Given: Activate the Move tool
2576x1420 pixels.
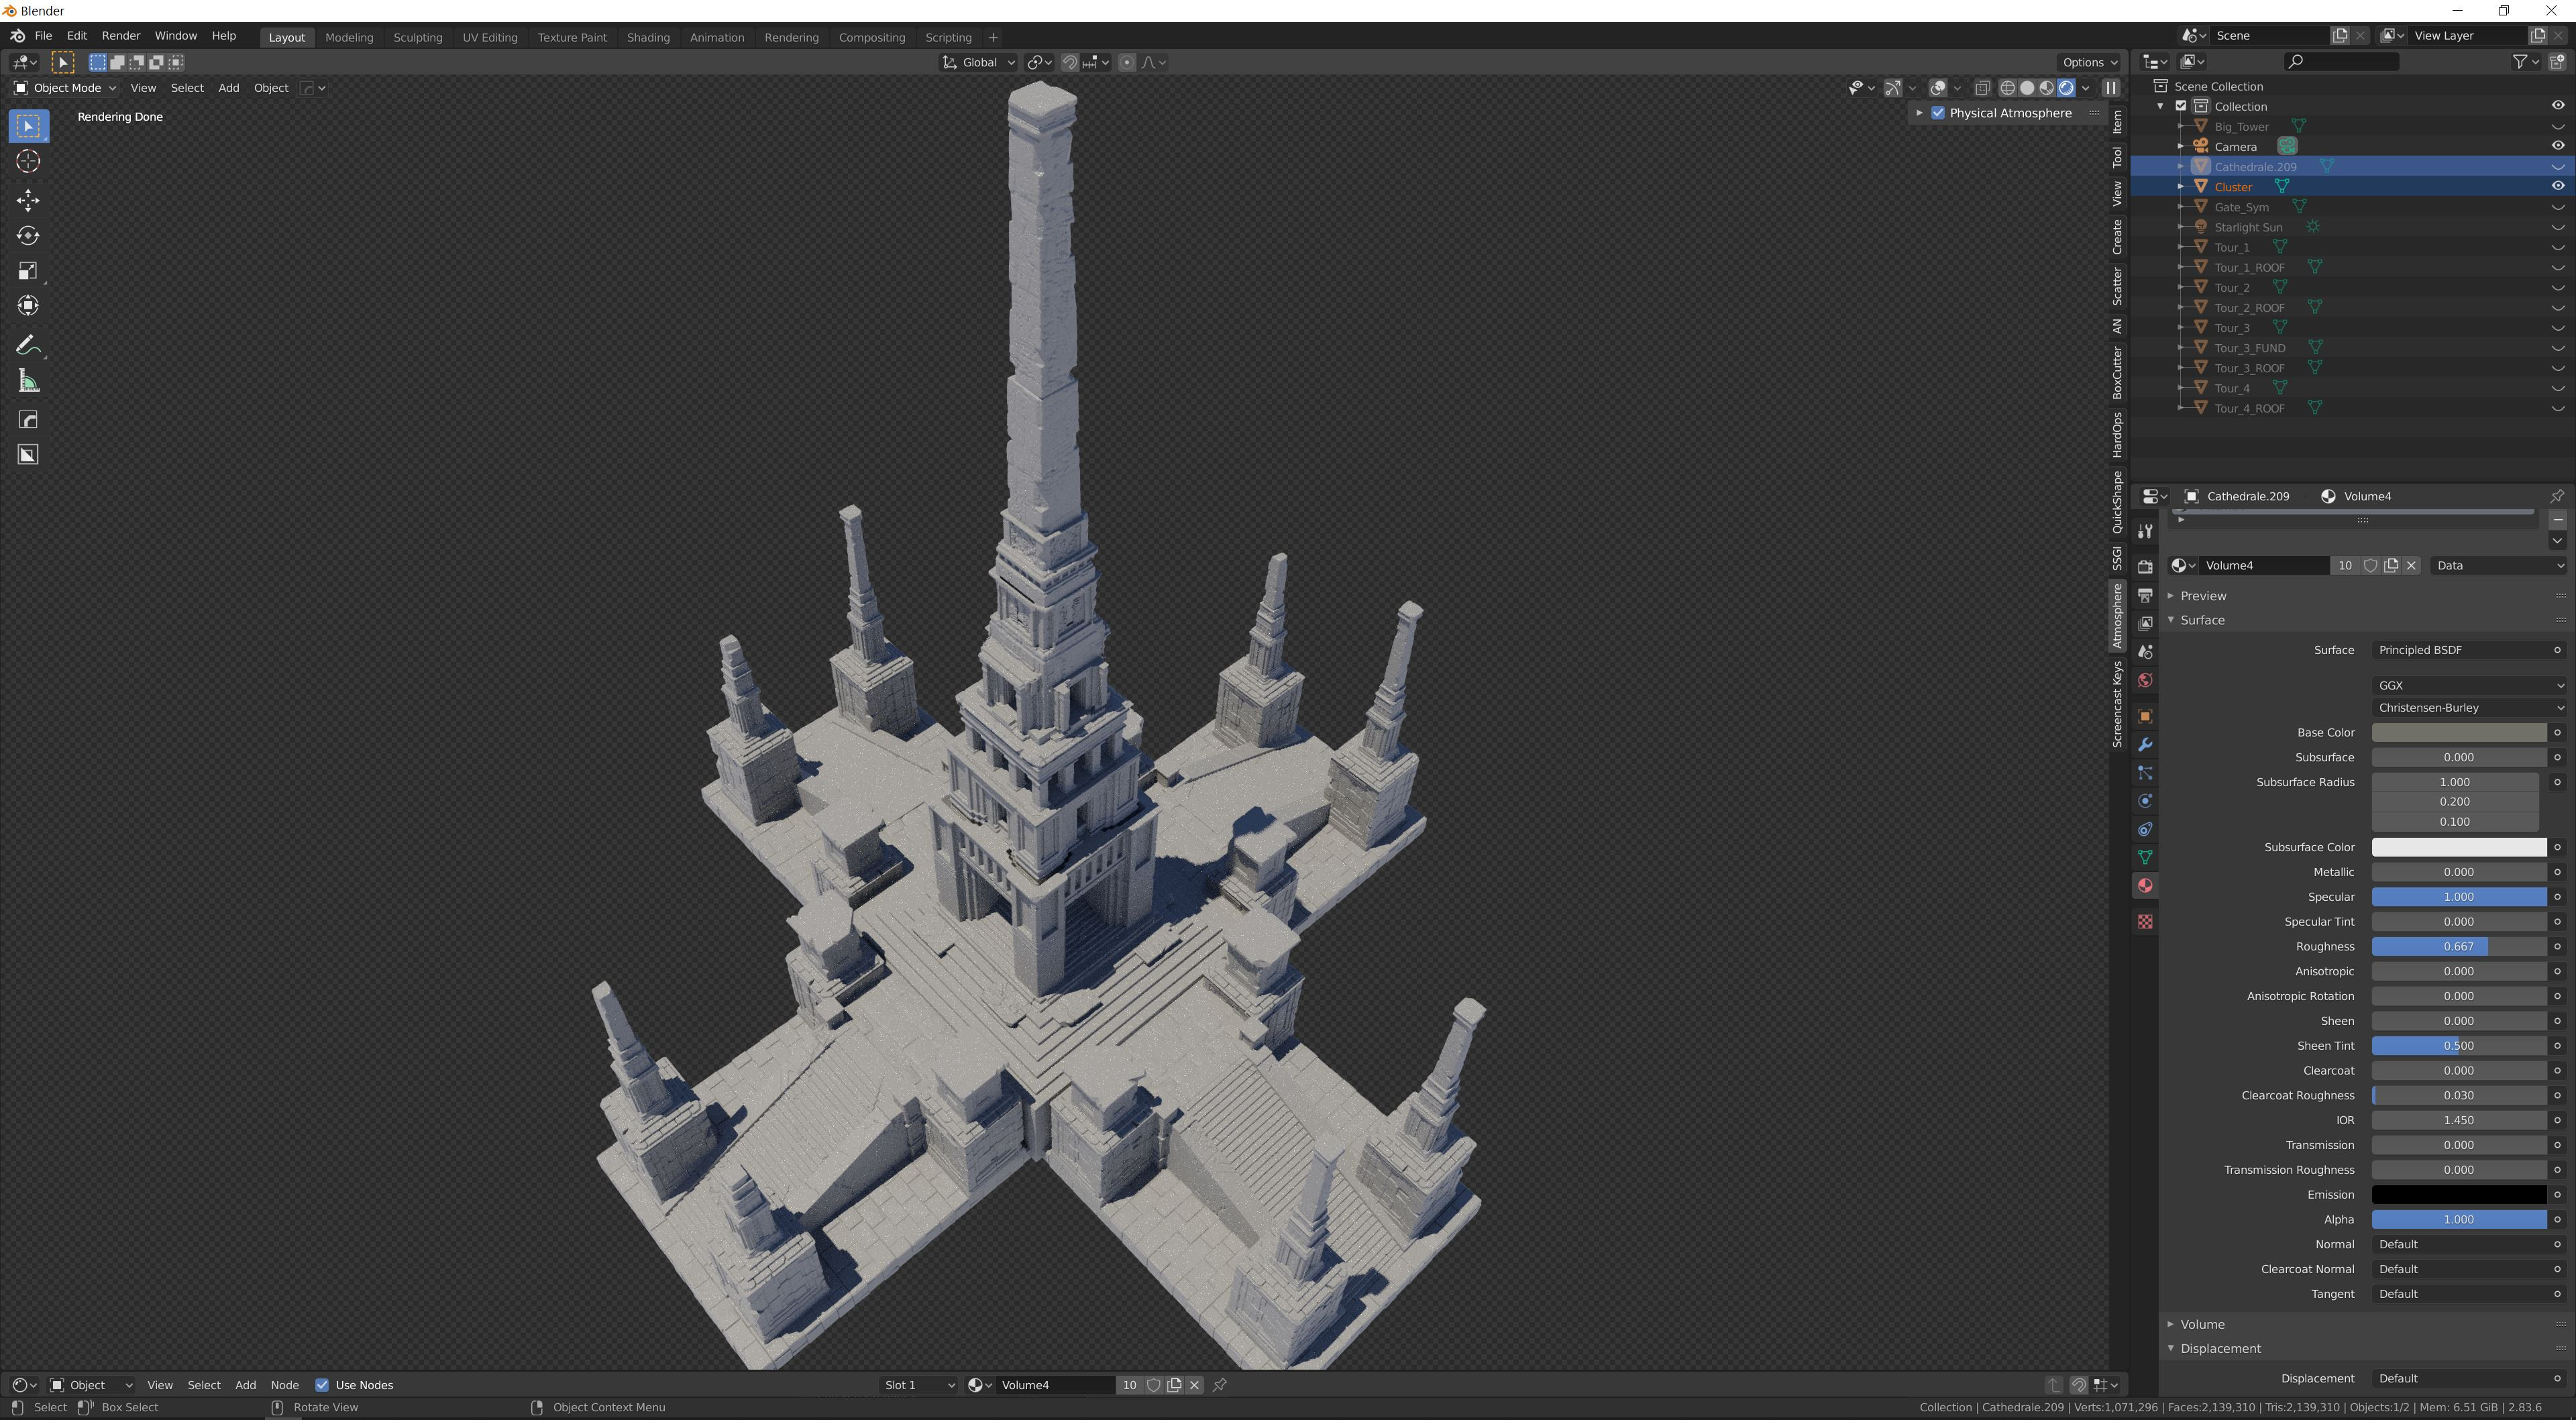Looking at the screenshot, I should click(x=28, y=200).
